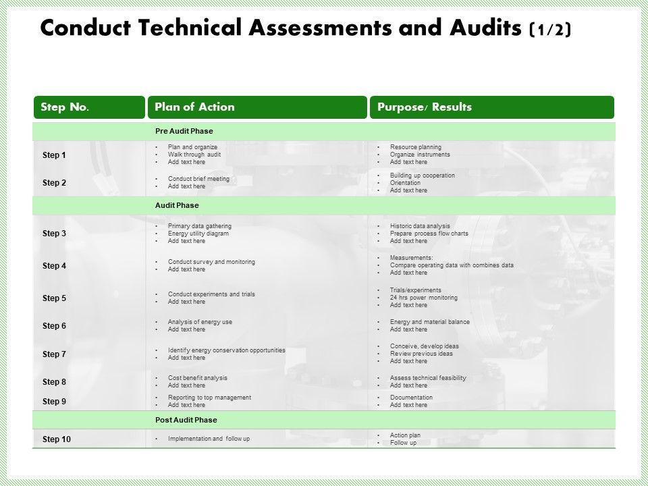Select the 'Step 2' label

pos(54,183)
